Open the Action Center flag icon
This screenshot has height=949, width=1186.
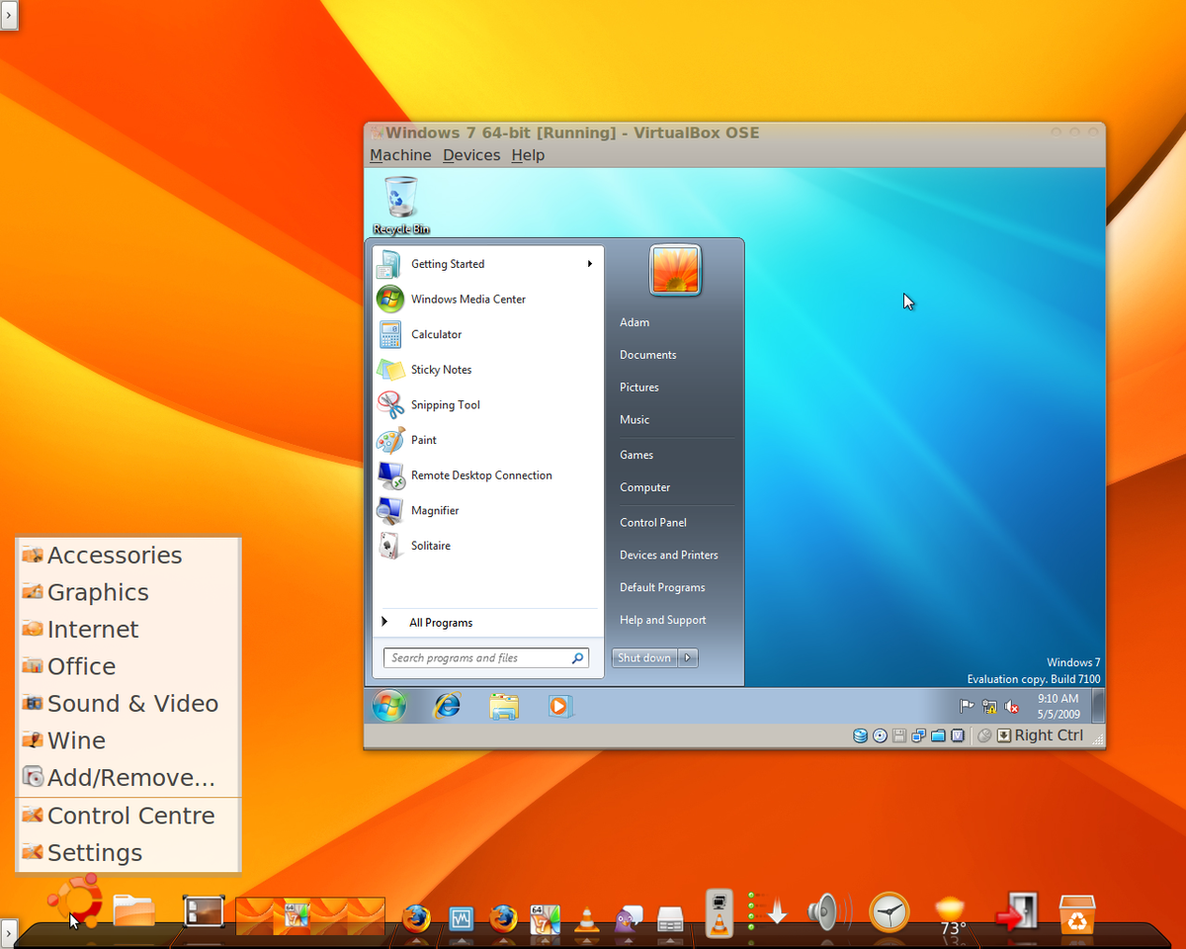point(966,704)
